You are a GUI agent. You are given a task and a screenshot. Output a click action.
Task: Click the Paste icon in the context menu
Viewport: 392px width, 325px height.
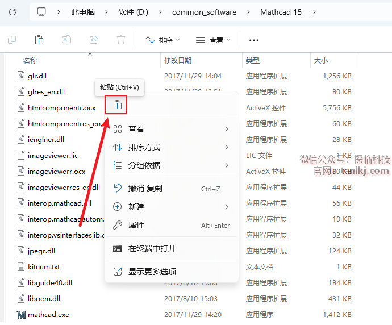pos(117,105)
